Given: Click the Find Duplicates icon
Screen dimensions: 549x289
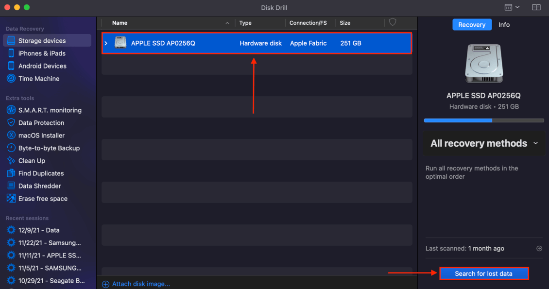Looking at the screenshot, I should point(11,173).
